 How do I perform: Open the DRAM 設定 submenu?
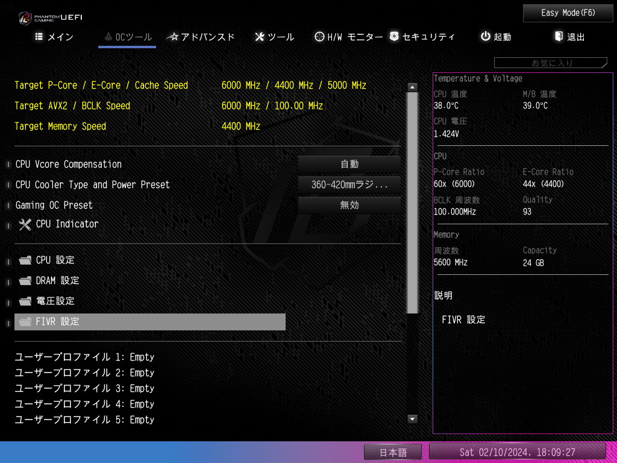57,281
